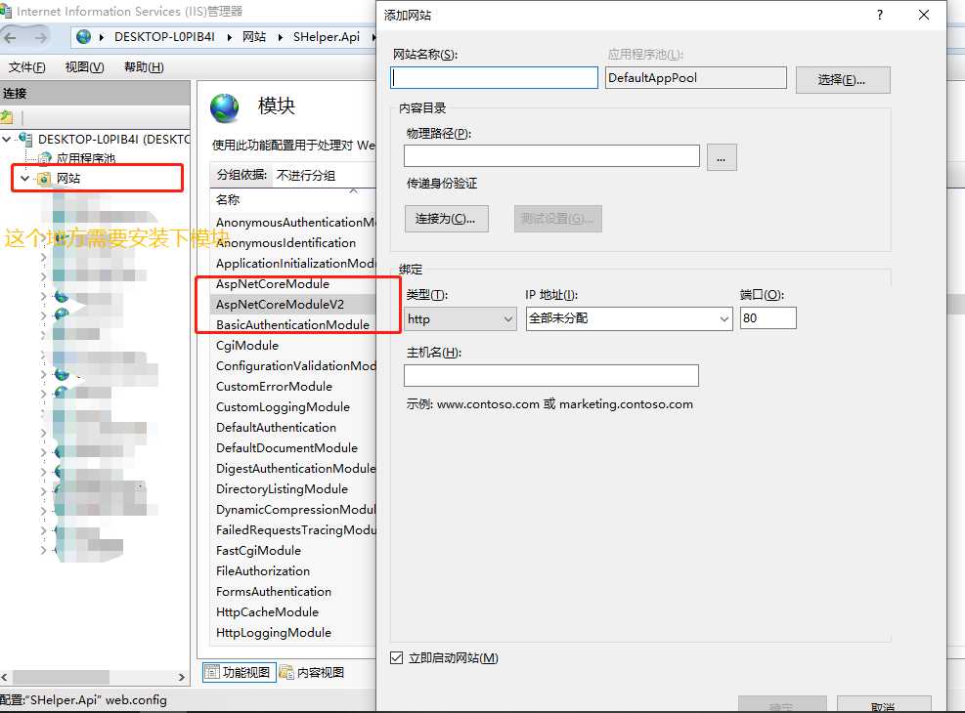Select the DirectoryListingModule row
This screenshot has height=713, width=965.
tap(294, 488)
